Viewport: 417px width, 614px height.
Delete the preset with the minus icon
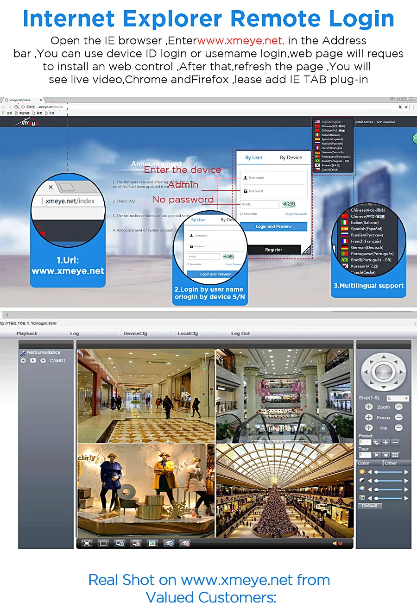click(395, 442)
